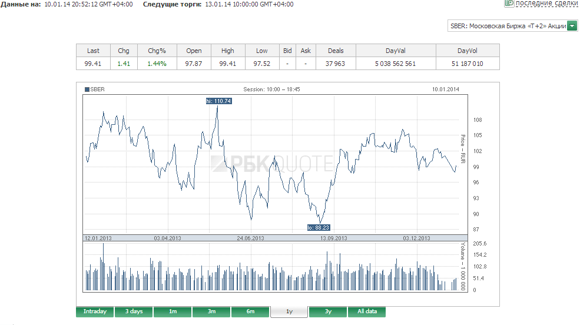
Task: Select the 3y period tab
Action: pyautogui.click(x=328, y=311)
